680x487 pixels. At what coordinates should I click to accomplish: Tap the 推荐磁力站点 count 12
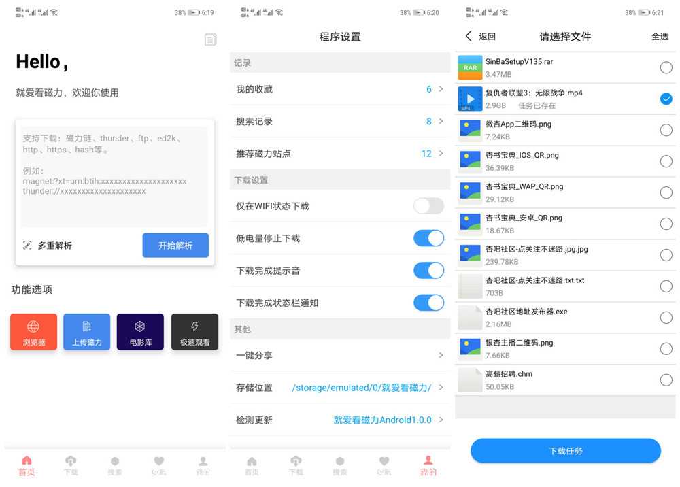click(x=426, y=154)
